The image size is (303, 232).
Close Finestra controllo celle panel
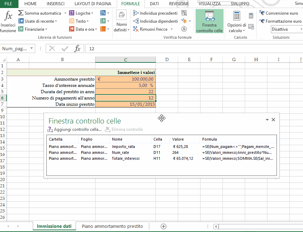tap(273, 120)
